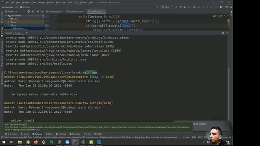Open the Build tool window button
This screenshot has width=260, height=146.
[49, 134]
